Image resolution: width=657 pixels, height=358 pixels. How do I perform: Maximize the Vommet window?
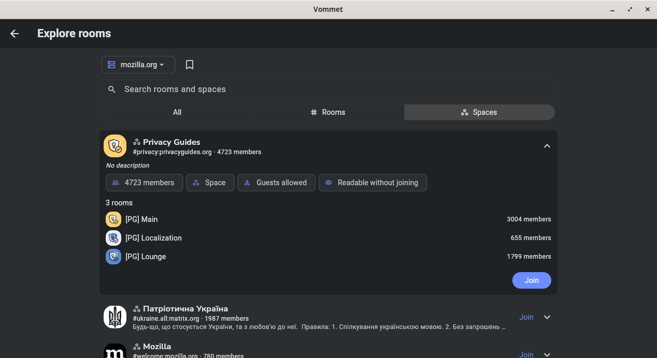point(630,9)
